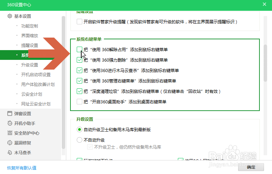
Task: Uncheck 使用 360管理右键菜单 option
Action: coord(80,81)
